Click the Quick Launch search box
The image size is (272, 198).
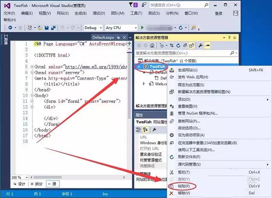[x=179, y=5]
